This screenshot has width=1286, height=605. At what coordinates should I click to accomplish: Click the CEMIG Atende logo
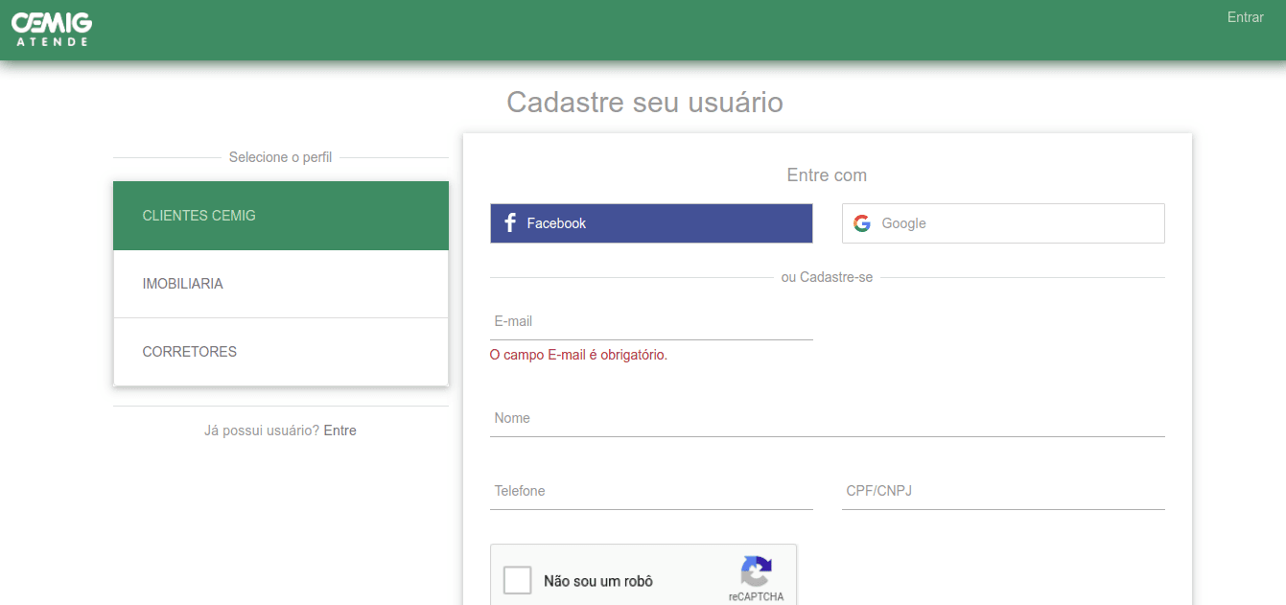(51, 29)
